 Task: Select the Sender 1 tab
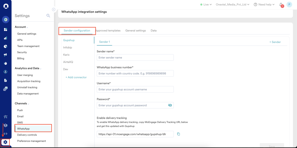coord(104,42)
